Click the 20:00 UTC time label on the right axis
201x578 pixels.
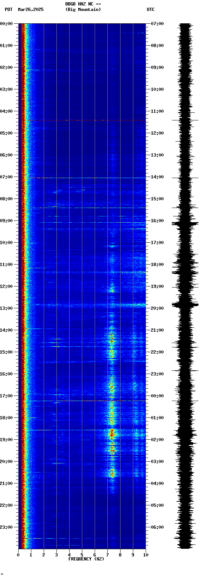click(x=157, y=308)
